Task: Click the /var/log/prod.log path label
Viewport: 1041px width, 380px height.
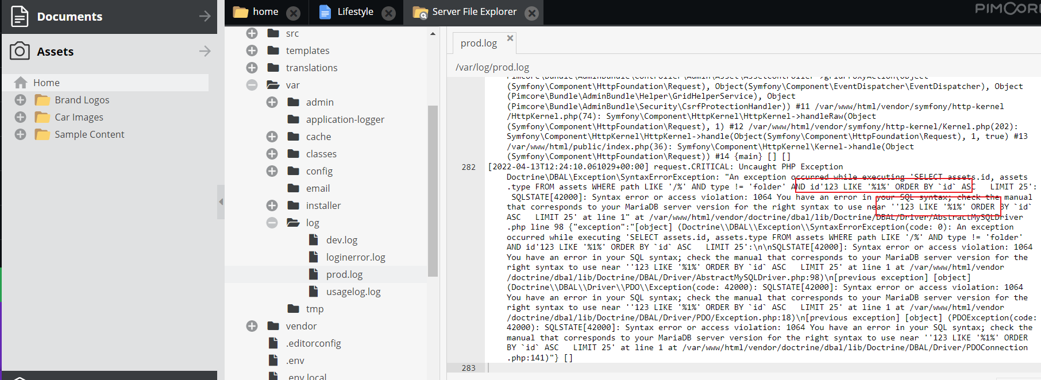Action: pyautogui.click(x=492, y=67)
